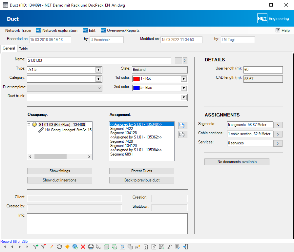Click the document with green plus icon
This screenshot has height=252, width=294.
tap(162, 247)
